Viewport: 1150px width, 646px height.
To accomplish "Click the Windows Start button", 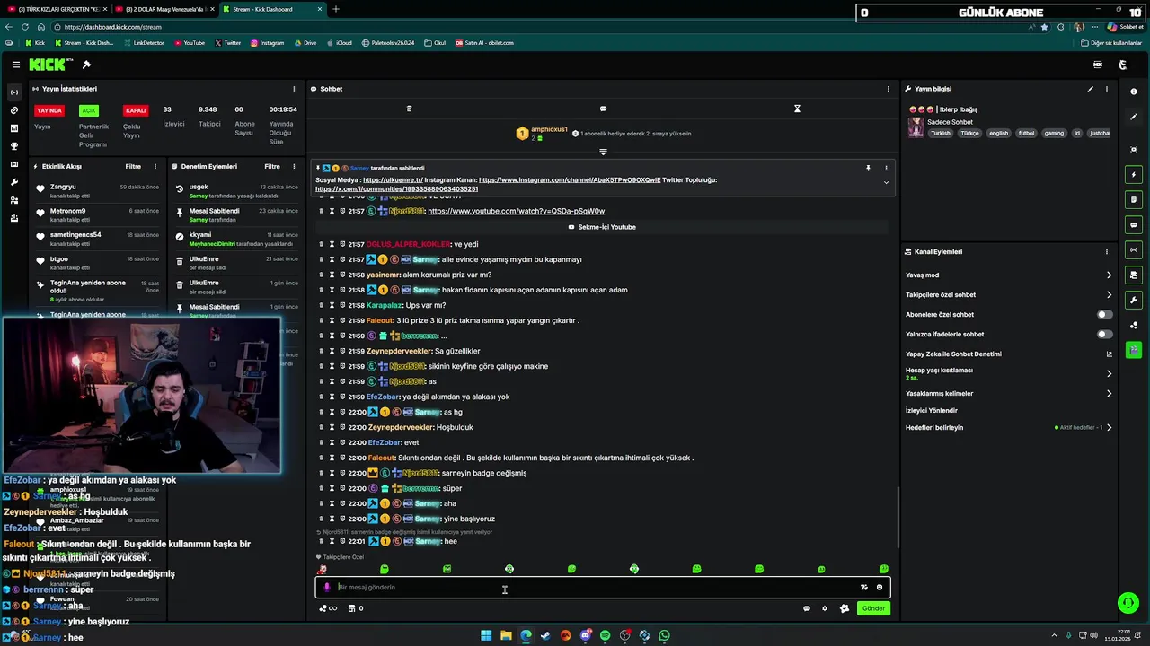I will click(x=486, y=635).
